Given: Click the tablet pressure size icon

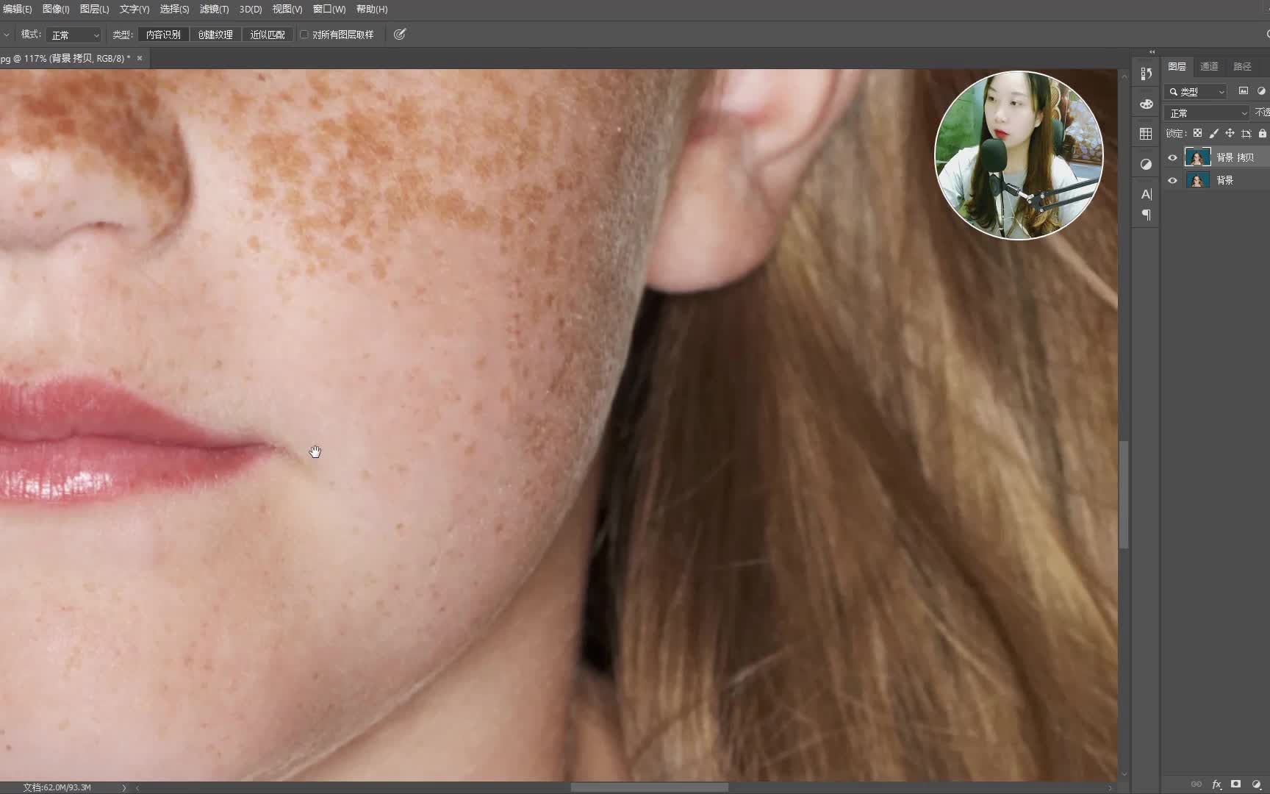Looking at the screenshot, I should 400,35.
